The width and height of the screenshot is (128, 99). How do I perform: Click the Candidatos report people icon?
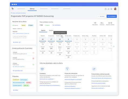[x=42, y=69]
